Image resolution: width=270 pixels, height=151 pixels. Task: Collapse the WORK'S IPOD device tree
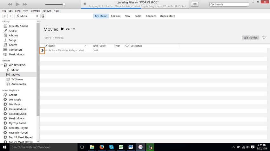[3, 65]
